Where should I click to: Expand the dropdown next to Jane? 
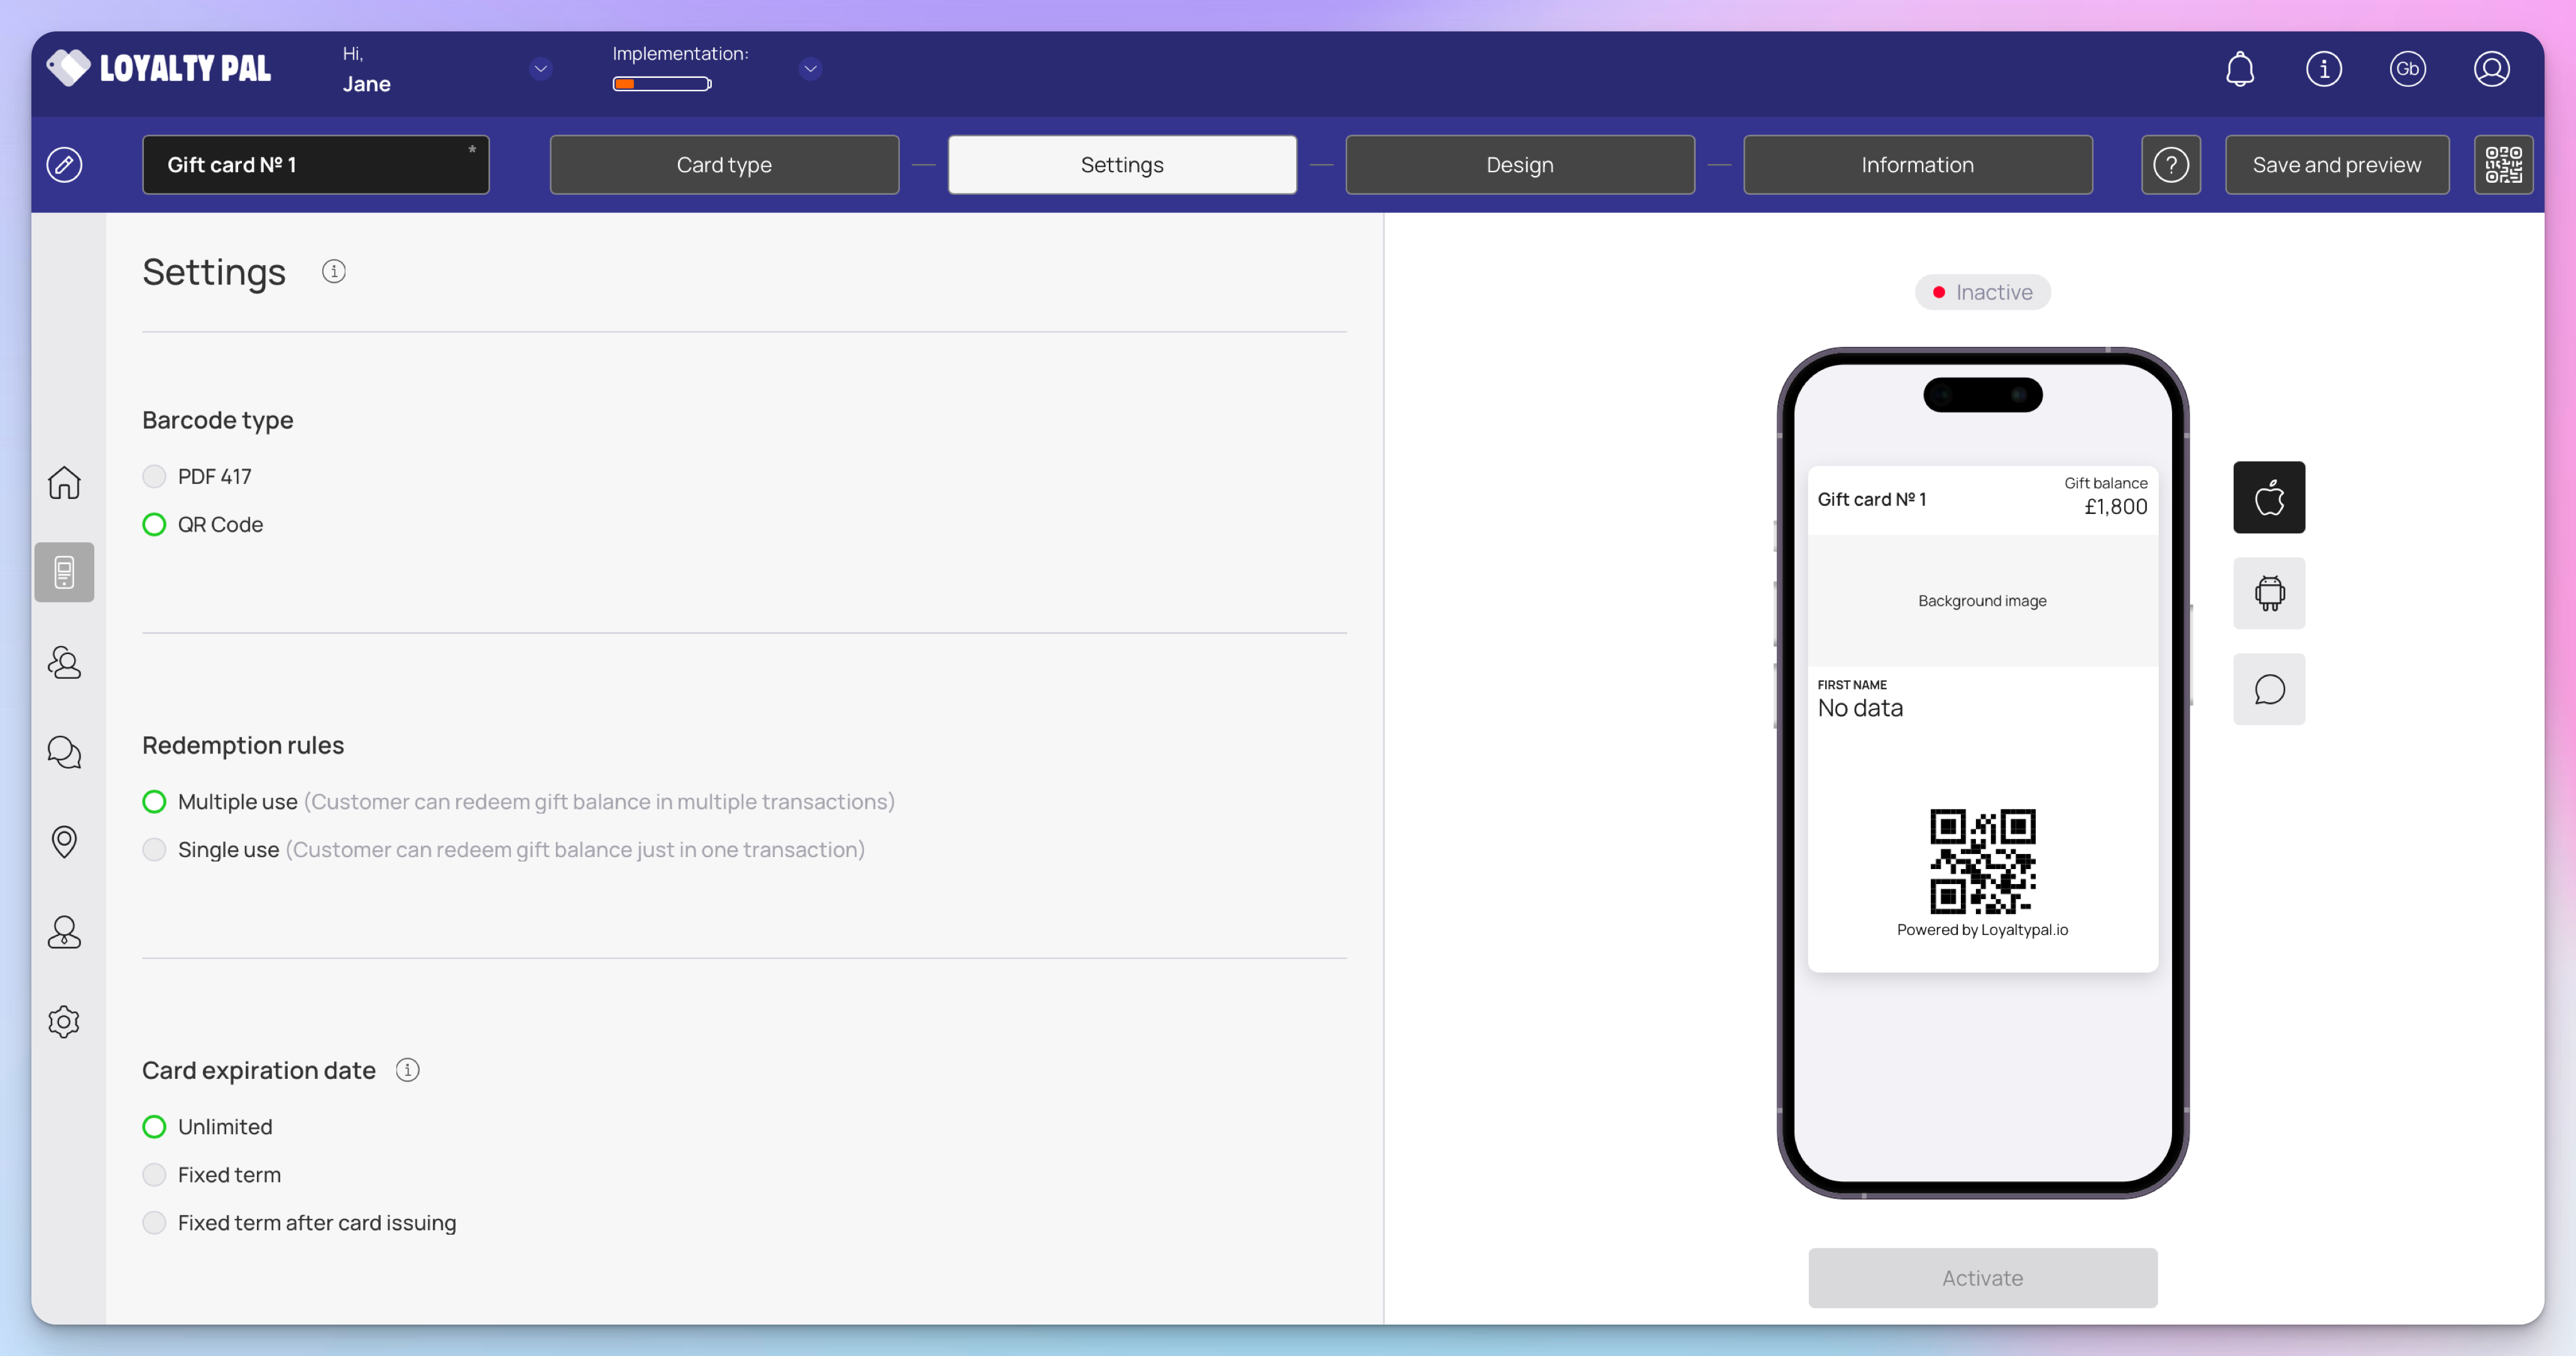tap(540, 69)
